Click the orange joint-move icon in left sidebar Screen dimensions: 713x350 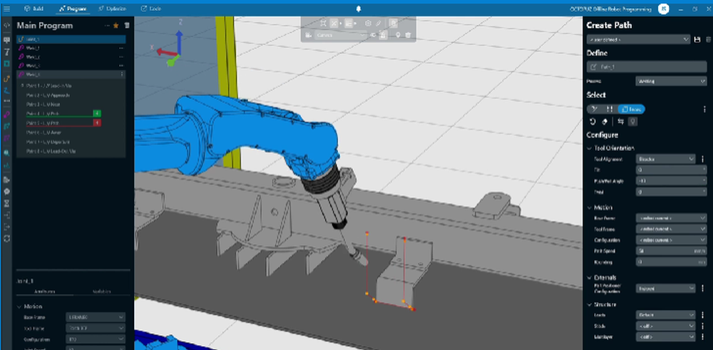pos(7,79)
